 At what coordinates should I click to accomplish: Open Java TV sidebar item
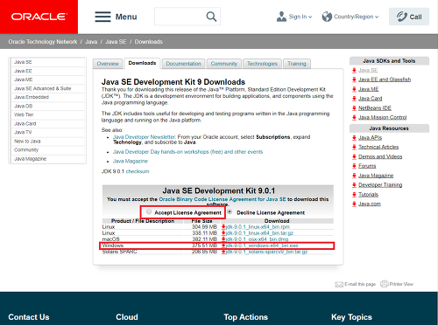click(x=23, y=132)
